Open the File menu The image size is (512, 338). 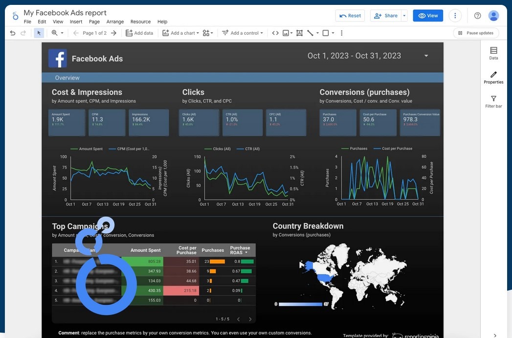coord(27,21)
